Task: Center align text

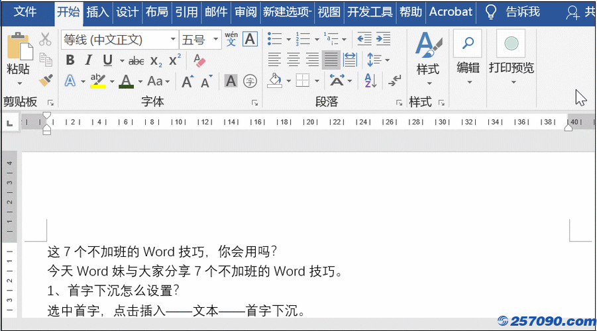Action: [x=293, y=60]
